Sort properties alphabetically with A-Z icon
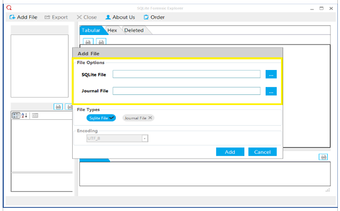 click(24, 116)
